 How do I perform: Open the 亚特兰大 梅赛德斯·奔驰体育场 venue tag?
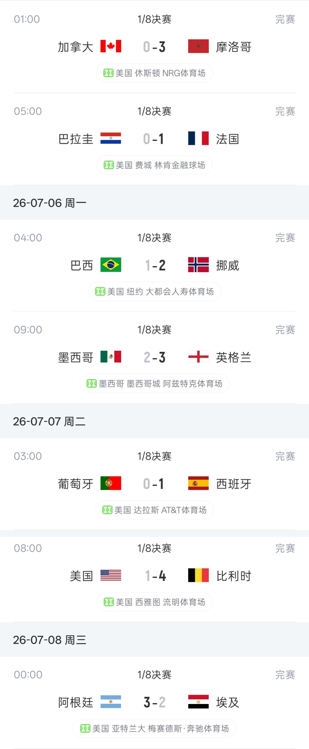pos(154,728)
